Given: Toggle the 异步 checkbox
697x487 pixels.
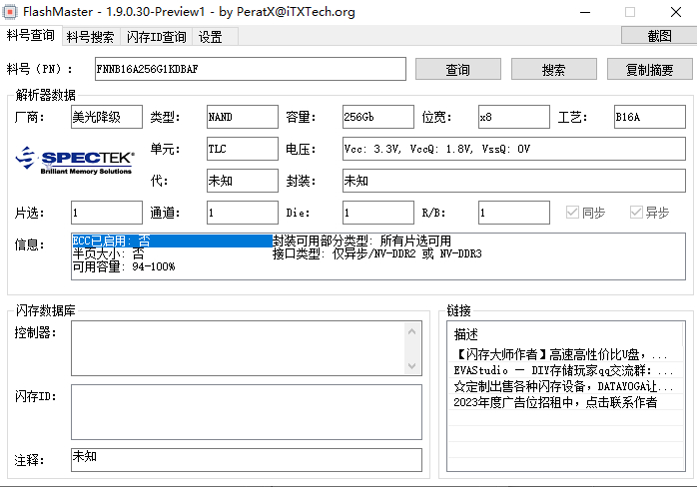Looking at the screenshot, I should pyautogui.click(x=636, y=213).
